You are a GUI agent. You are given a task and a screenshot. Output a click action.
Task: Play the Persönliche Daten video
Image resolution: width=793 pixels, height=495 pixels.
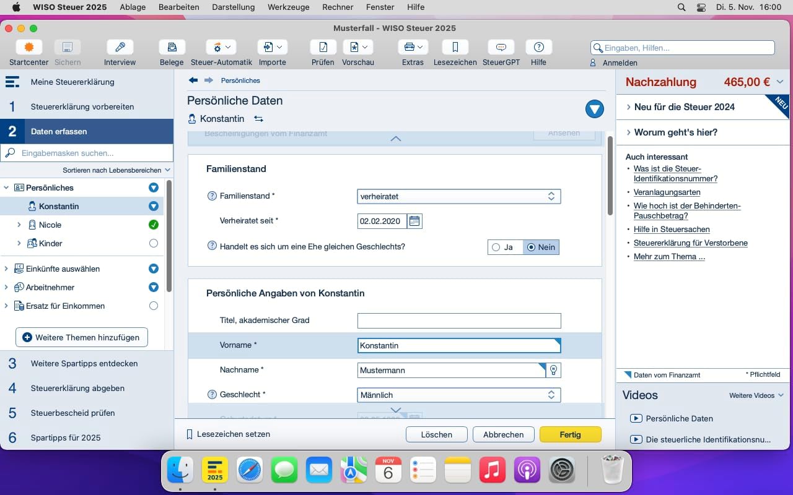pos(672,419)
